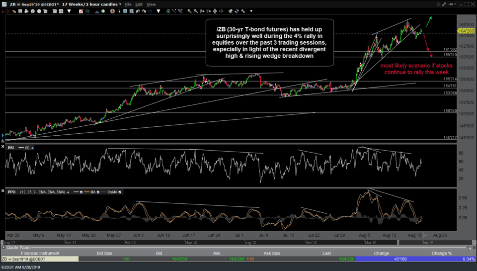Click the chain link icon in title bar
The width and height of the screenshot is (477, 271).
click(x=444, y=4)
